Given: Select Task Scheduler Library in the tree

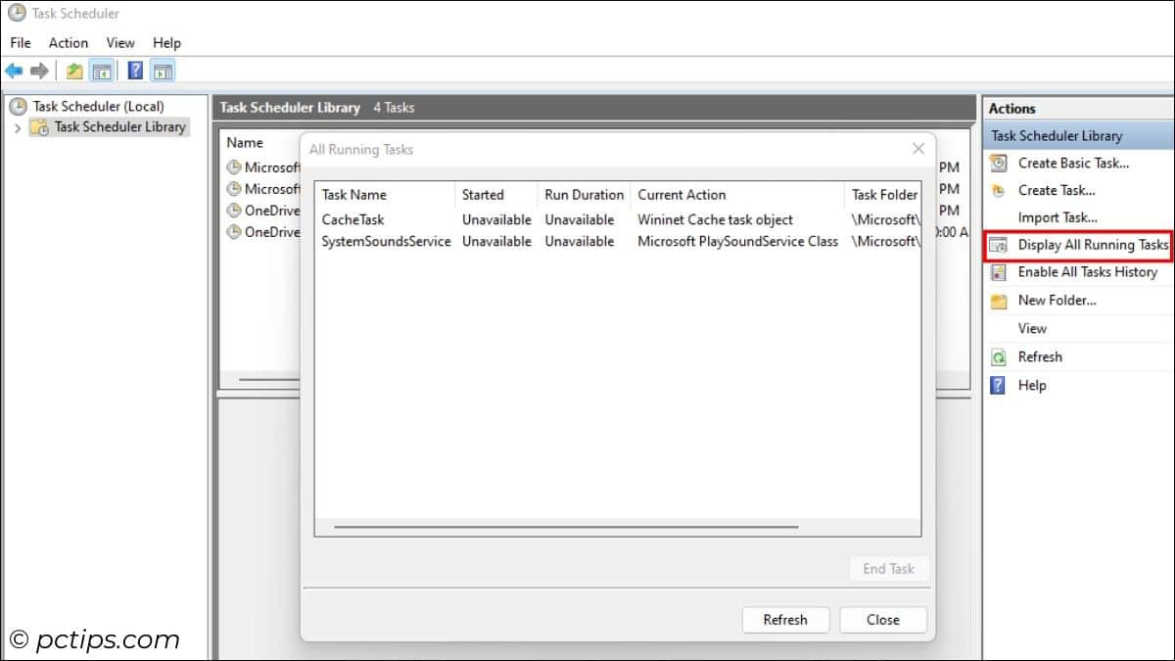Looking at the screenshot, I should pos(118,126).
